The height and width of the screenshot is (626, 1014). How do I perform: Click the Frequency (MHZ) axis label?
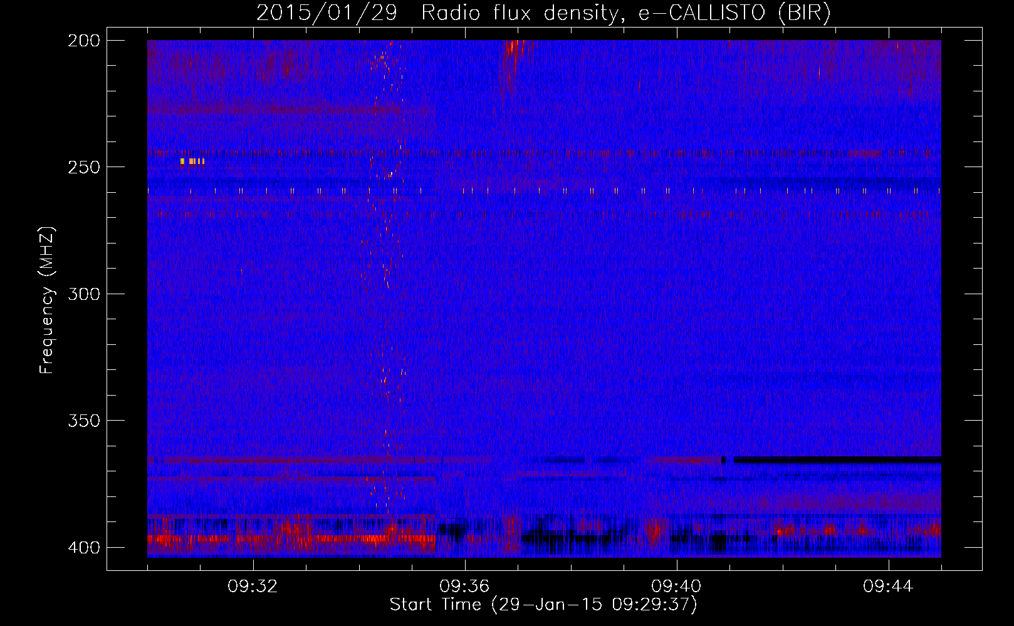[47, 300]
